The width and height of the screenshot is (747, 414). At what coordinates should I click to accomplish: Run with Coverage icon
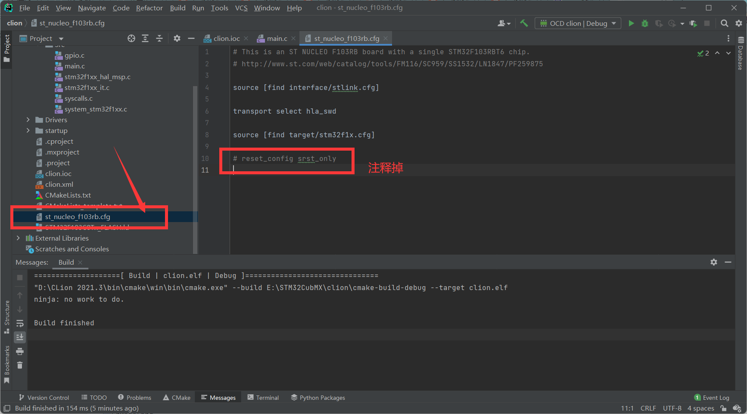point(659,23)
